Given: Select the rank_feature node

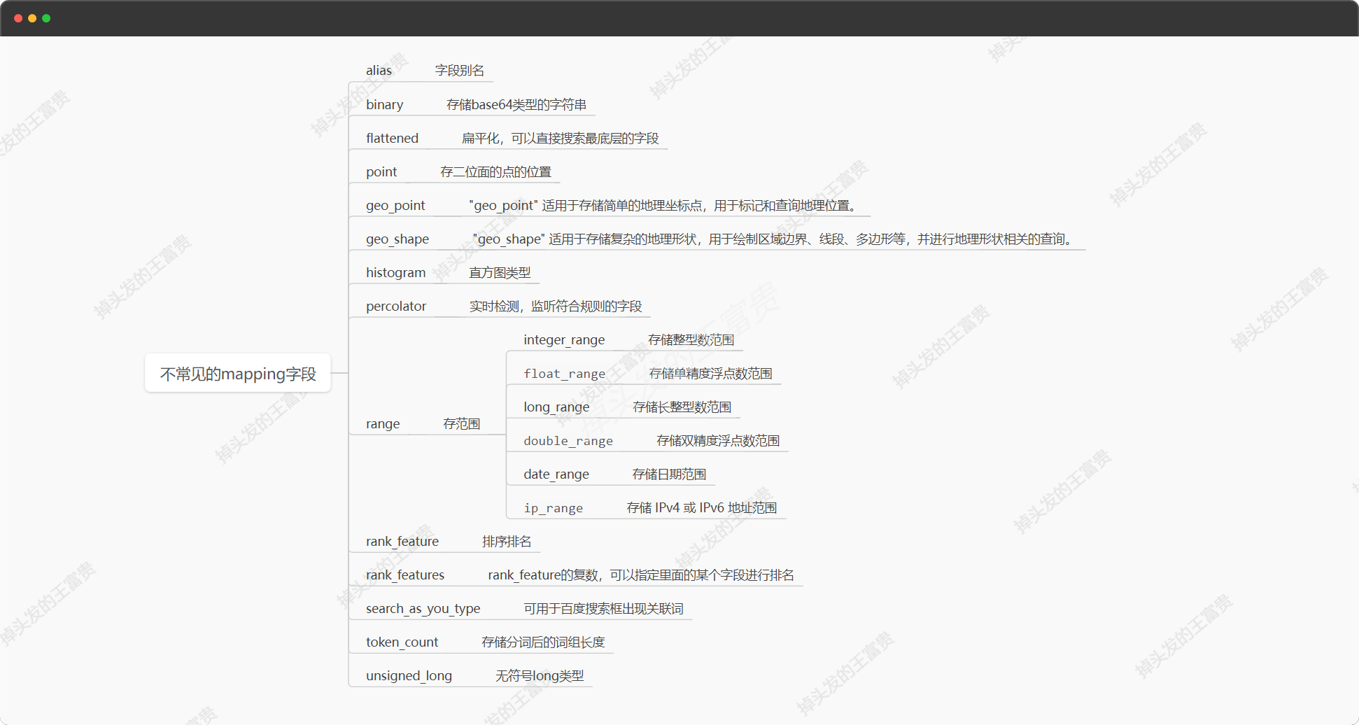Looking at the screenshot, I should click(402, 541).
